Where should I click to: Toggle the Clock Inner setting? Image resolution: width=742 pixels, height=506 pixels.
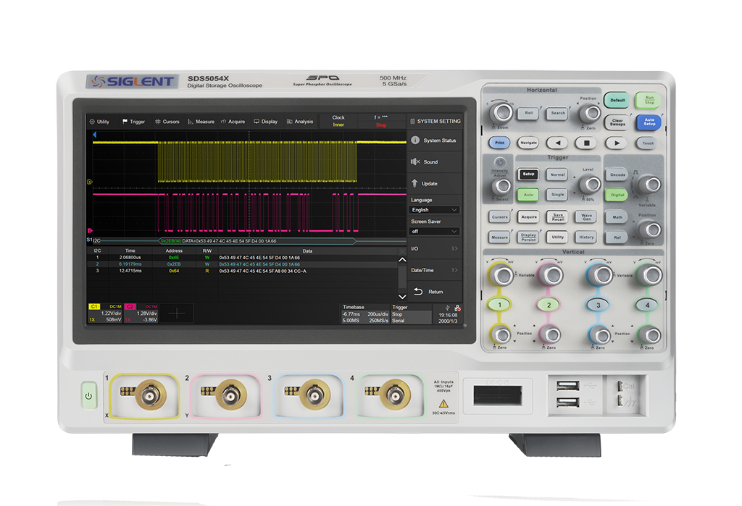[x=338, y=120]
